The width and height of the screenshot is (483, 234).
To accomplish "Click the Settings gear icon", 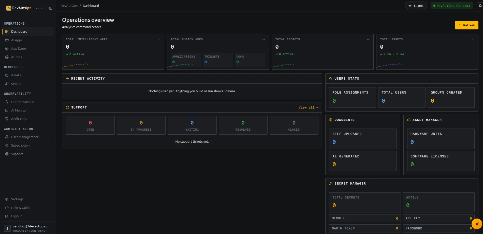I will pyautogui.click(x=7, y=199).
